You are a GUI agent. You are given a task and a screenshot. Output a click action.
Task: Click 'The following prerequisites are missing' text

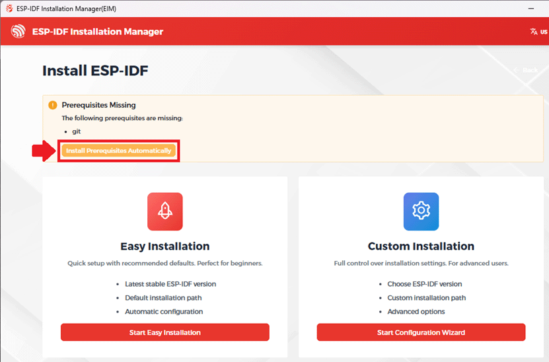122,118
